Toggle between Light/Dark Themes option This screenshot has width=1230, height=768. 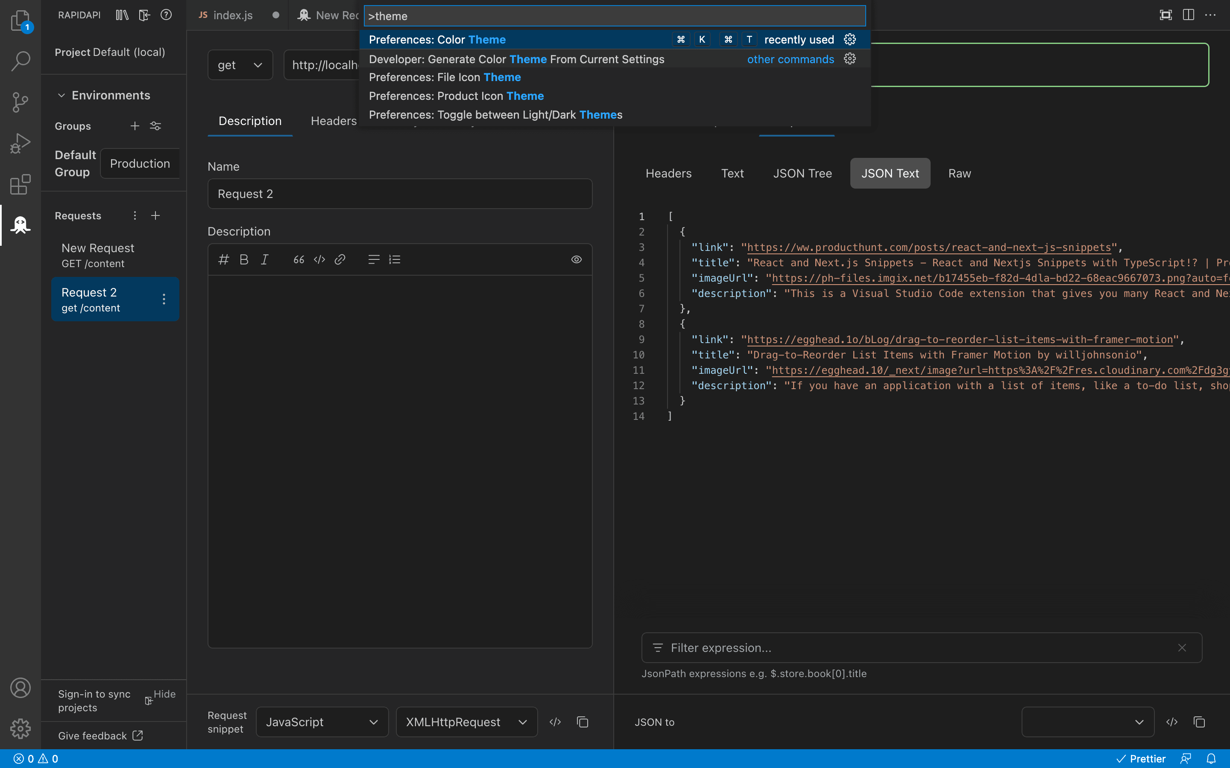(496, 114)
